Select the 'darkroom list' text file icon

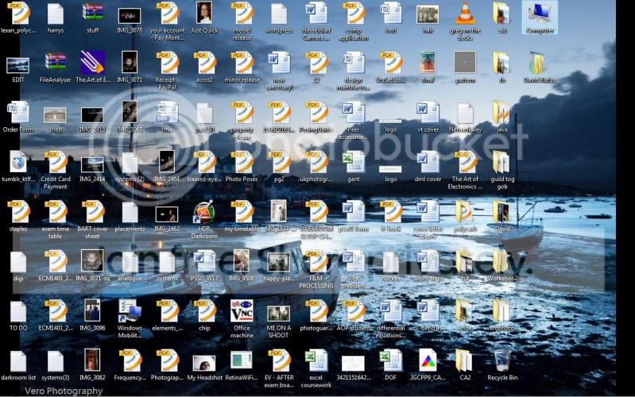coord(18,360)
